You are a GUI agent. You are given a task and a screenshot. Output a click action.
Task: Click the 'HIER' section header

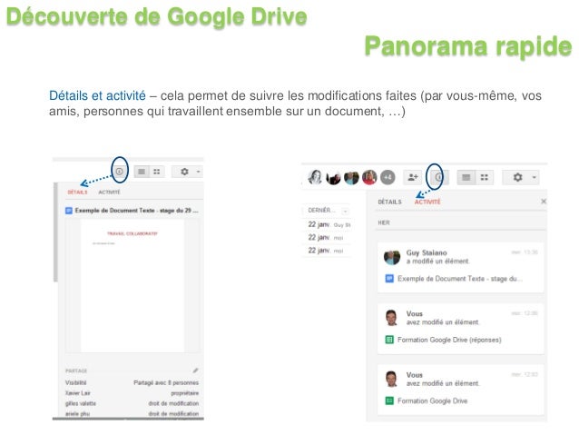pos(384,222)
